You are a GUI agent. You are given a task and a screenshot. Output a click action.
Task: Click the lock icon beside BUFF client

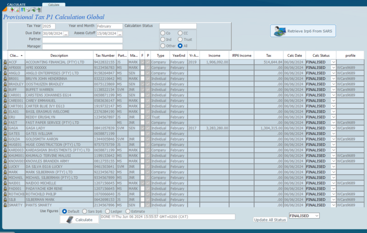coord(5,89)
